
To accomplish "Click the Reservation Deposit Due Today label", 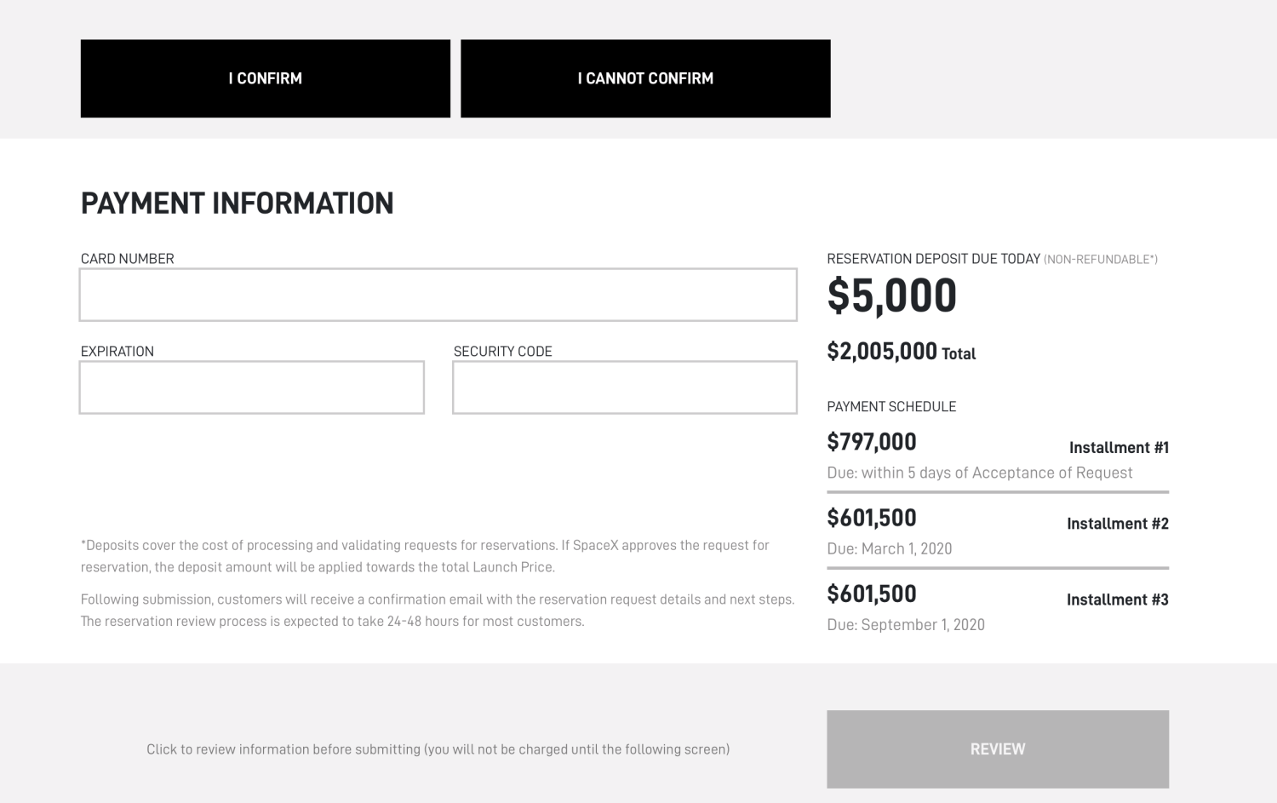I will tap(933, 259).
